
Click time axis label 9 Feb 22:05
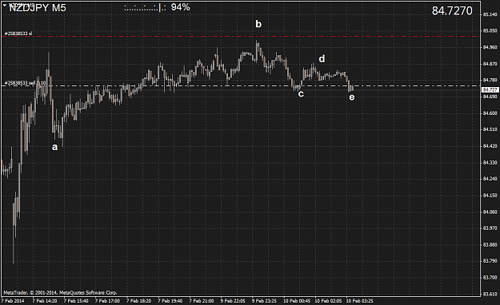(x=233, y=301)
